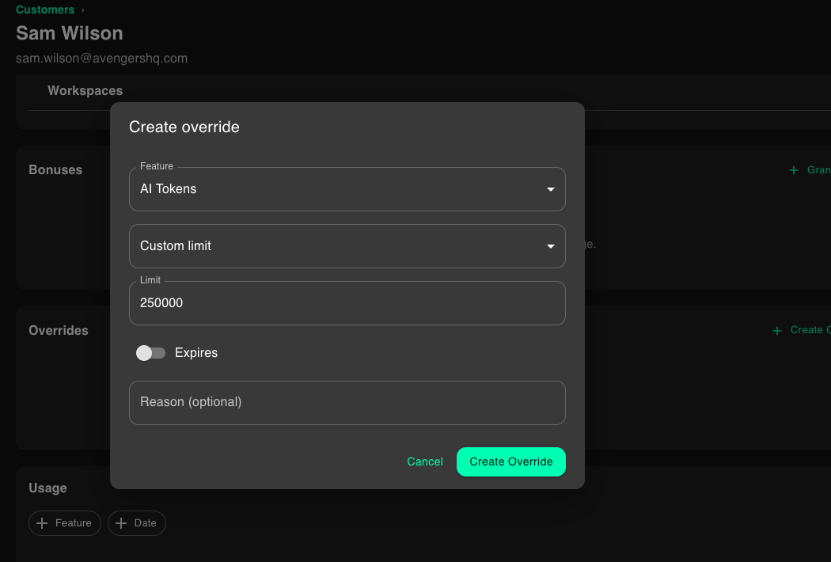Click Sam Wilson's email address

(x=101, y=58)
